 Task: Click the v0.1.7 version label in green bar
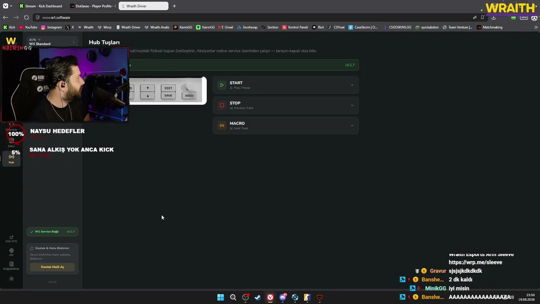click(350, 65)
